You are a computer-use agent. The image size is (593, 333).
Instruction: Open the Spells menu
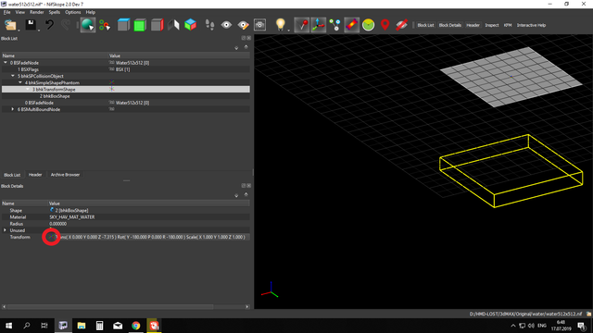(x=54, y=12)
